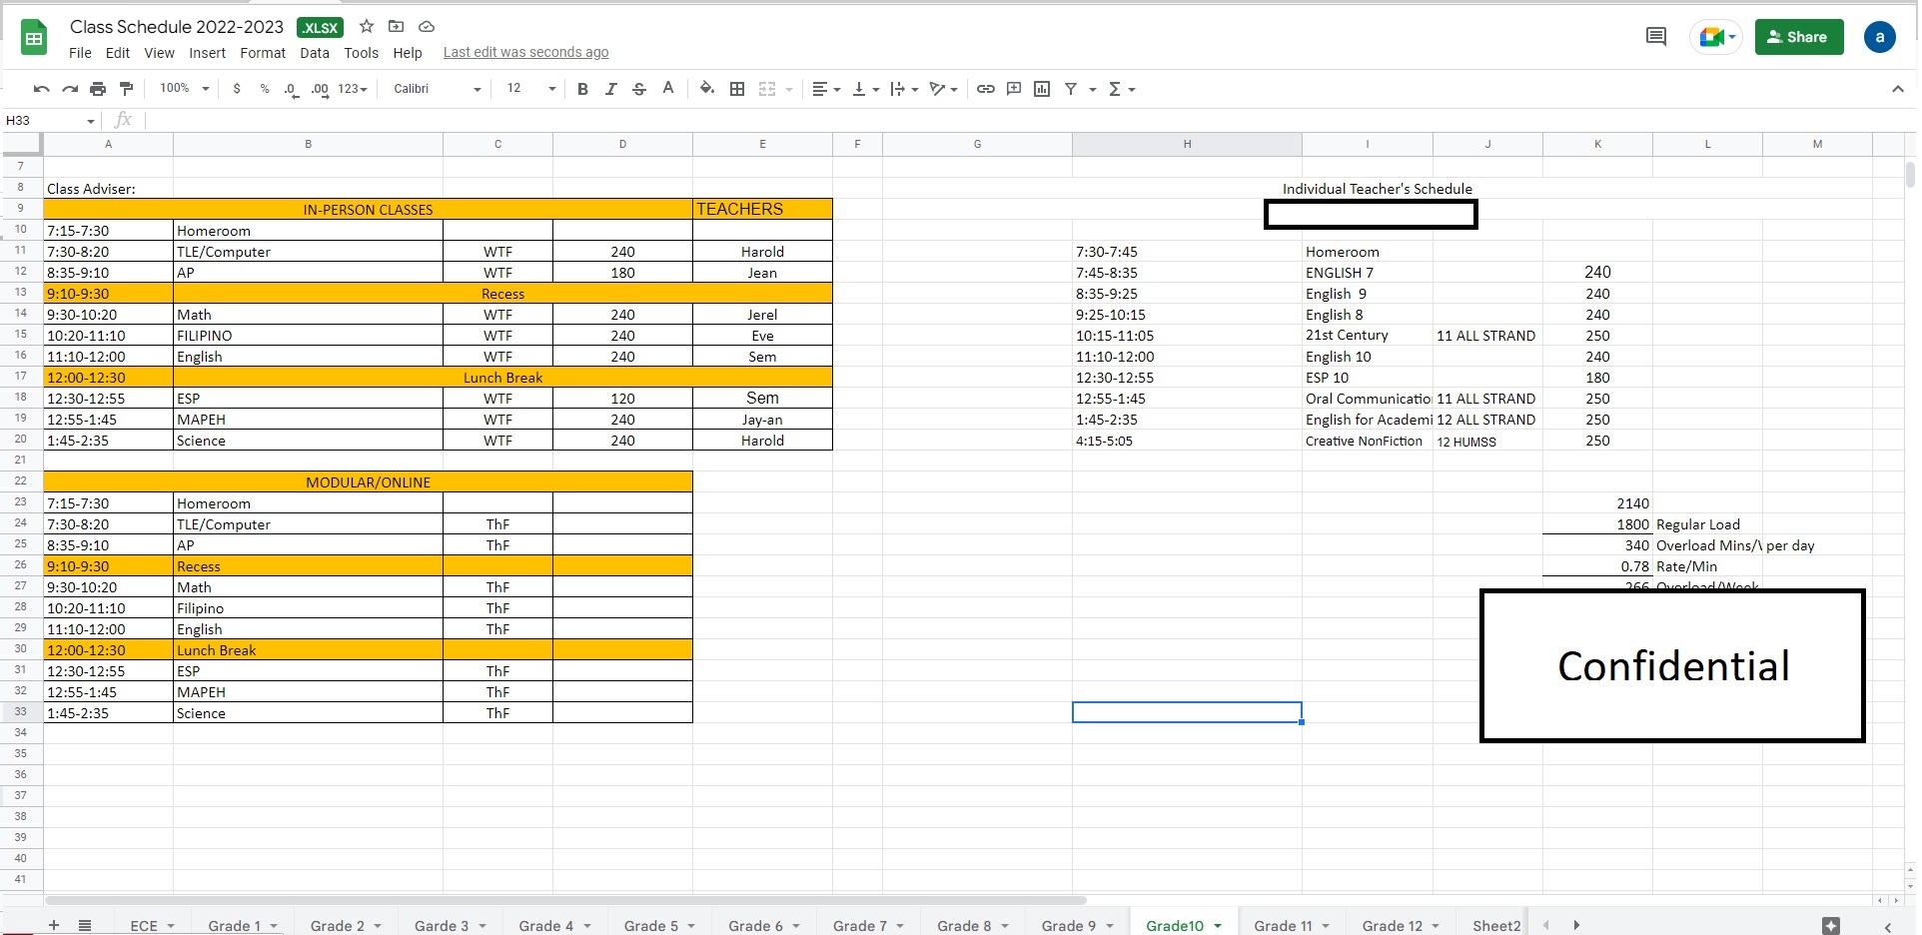Toggle strikethrough formatting
Viewport: 1922px width, 935px height.
(639, 89)
